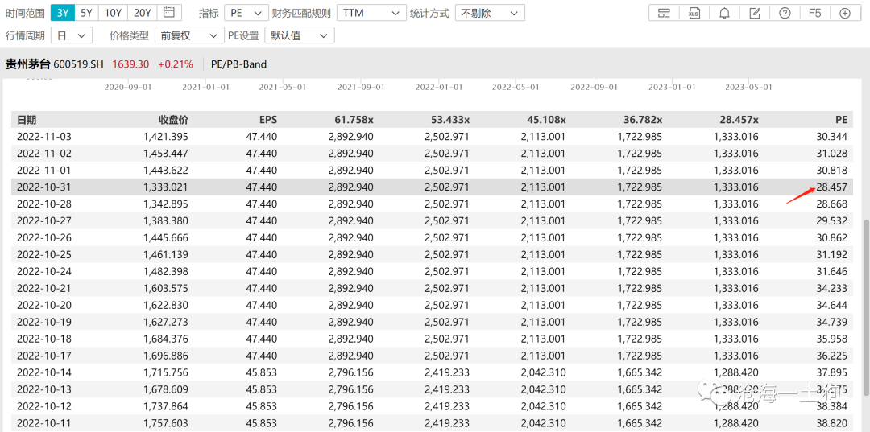Click EPS value 45.853 in 2022-10-11 row
The height and width of the screenshot is (432, 870).
(263, 424)
